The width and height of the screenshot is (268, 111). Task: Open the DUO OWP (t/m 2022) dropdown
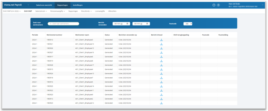pos(12,11)
